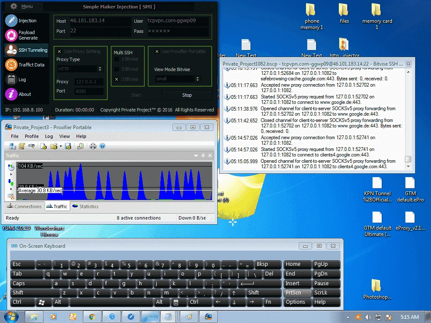Screen dimensions: 431x323
Task: Open Proxifier File menu
Action: click(x=15, y=136)
